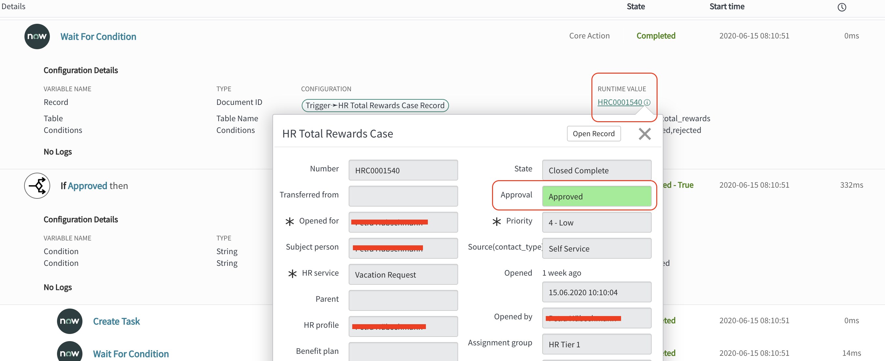Click the Start time column header
885x361 pixels.
[x=727, y=7]
